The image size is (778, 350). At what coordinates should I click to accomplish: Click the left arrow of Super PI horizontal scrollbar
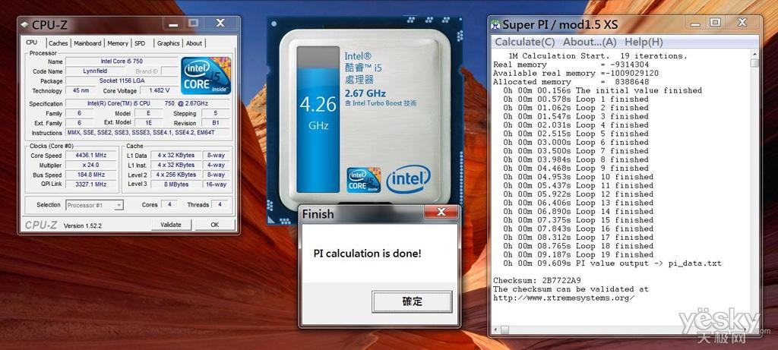pyautogui.click(x=495, y=330)
